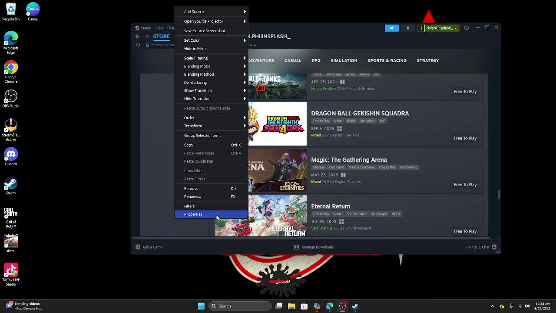Reload the Steam store page
This screenshot has width=556, height=313.
click(x=138, y=45)
